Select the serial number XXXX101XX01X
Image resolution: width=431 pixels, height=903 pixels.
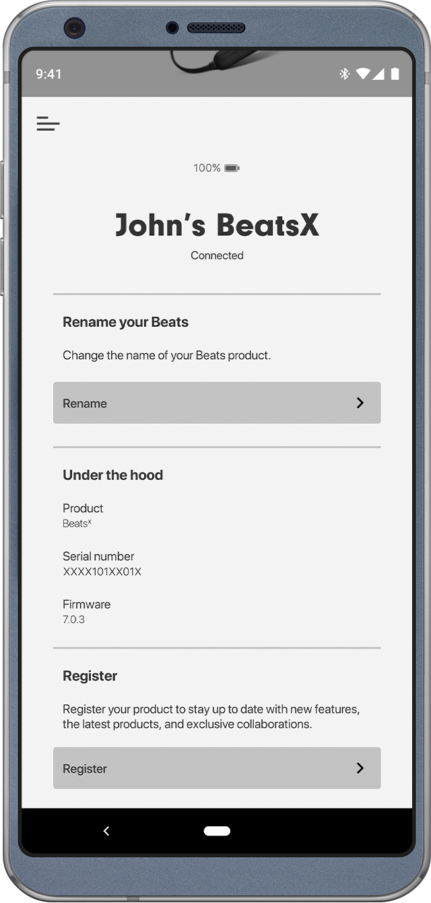tap(102, 571)
